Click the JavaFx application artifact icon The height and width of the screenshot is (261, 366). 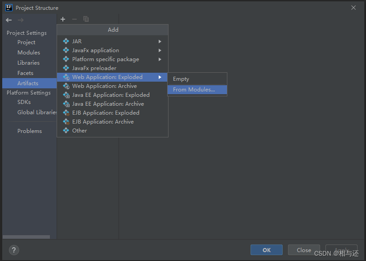point(66,50)
